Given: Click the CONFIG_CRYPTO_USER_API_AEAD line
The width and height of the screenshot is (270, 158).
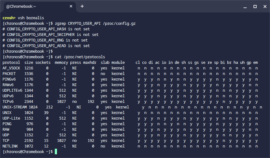Looking at the screenshot, I should 46,46.
